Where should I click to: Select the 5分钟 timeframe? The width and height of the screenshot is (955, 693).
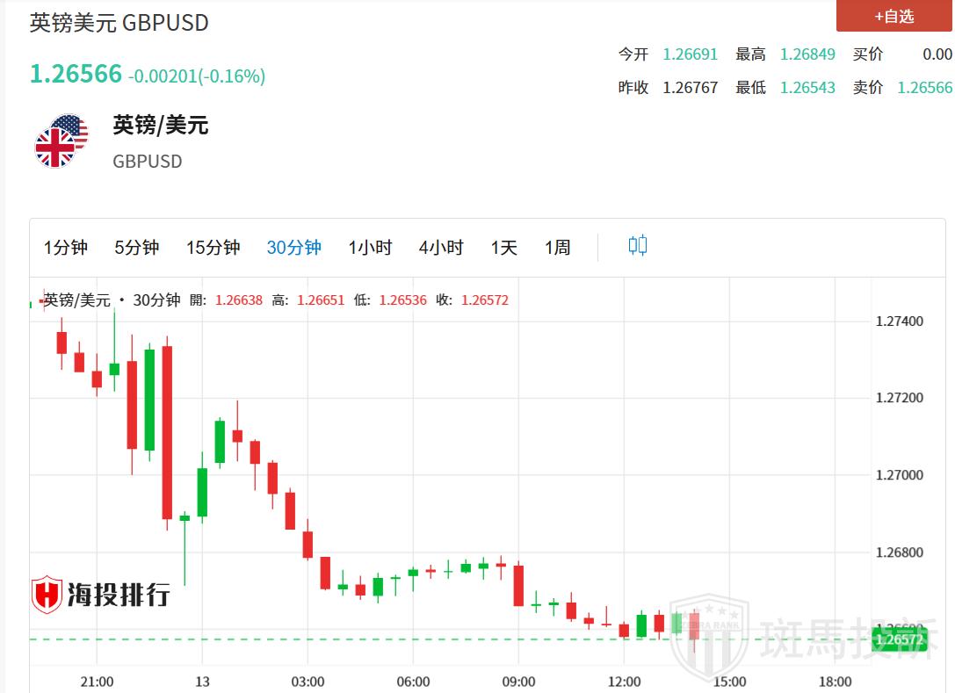coord(136,248)
